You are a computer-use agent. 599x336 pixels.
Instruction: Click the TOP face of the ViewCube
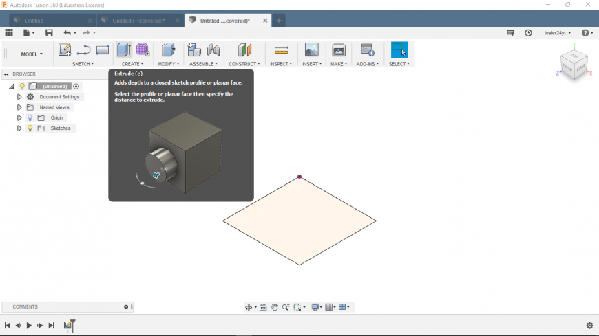coord(573,56)
